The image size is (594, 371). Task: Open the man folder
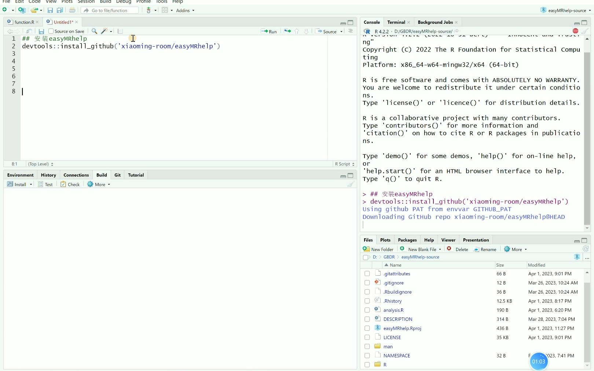point(388,346)
